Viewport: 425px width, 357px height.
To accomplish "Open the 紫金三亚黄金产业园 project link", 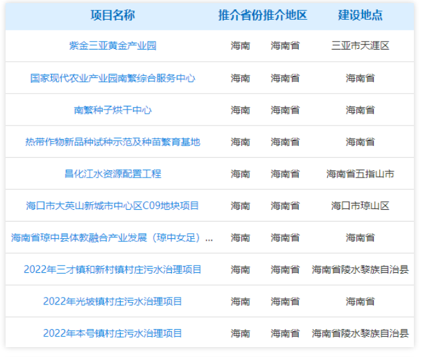I will (x=113, y=46).
